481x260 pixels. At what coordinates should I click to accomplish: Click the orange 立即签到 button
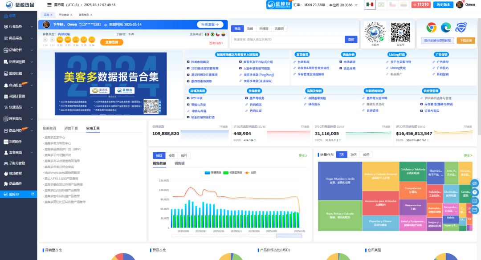pyautogui.click(x=112, y=42)
